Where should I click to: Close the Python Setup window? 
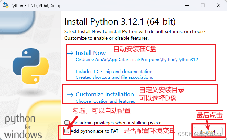click(x=219, y=5)
